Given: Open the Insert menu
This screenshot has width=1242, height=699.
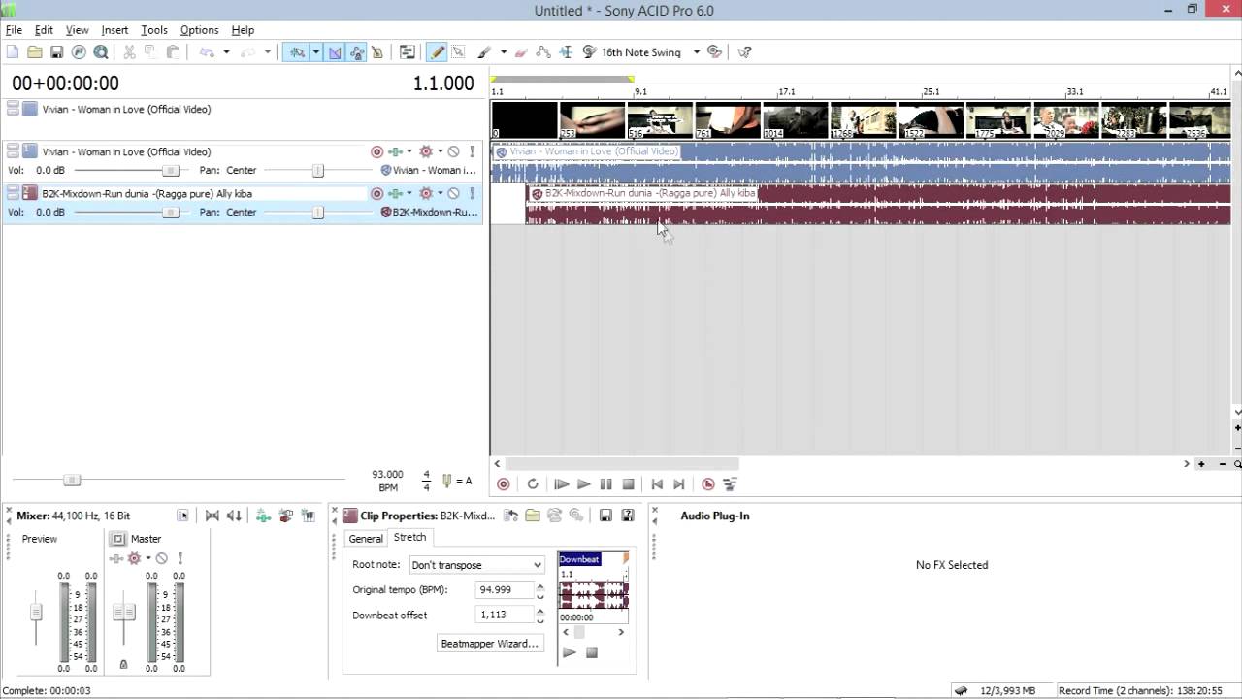Looking at the screenshot, I should (114, 30).
